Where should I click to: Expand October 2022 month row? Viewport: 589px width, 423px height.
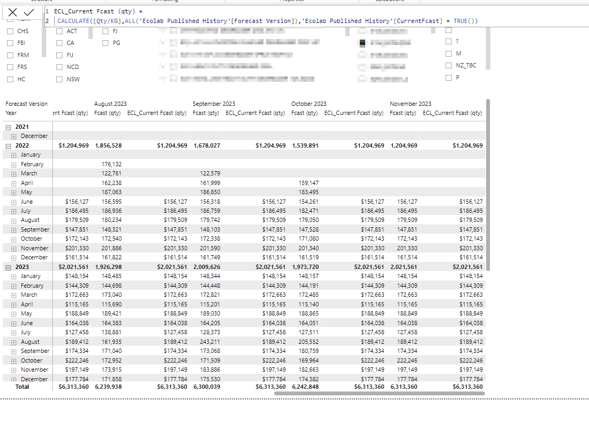click(13, 239)
